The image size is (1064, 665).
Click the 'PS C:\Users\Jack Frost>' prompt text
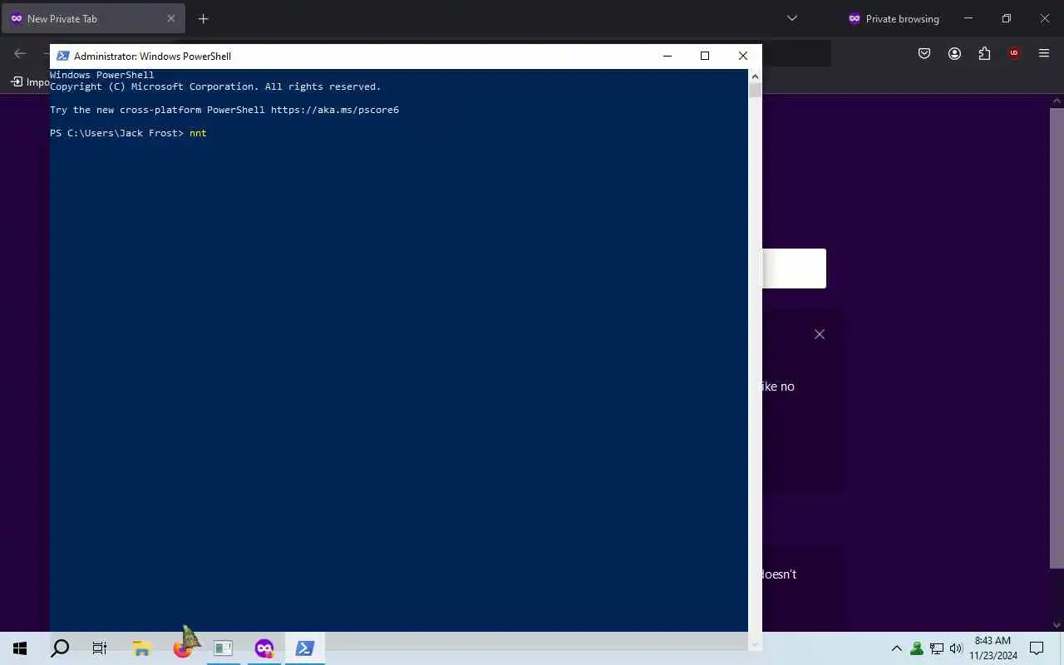pos(116,133)
